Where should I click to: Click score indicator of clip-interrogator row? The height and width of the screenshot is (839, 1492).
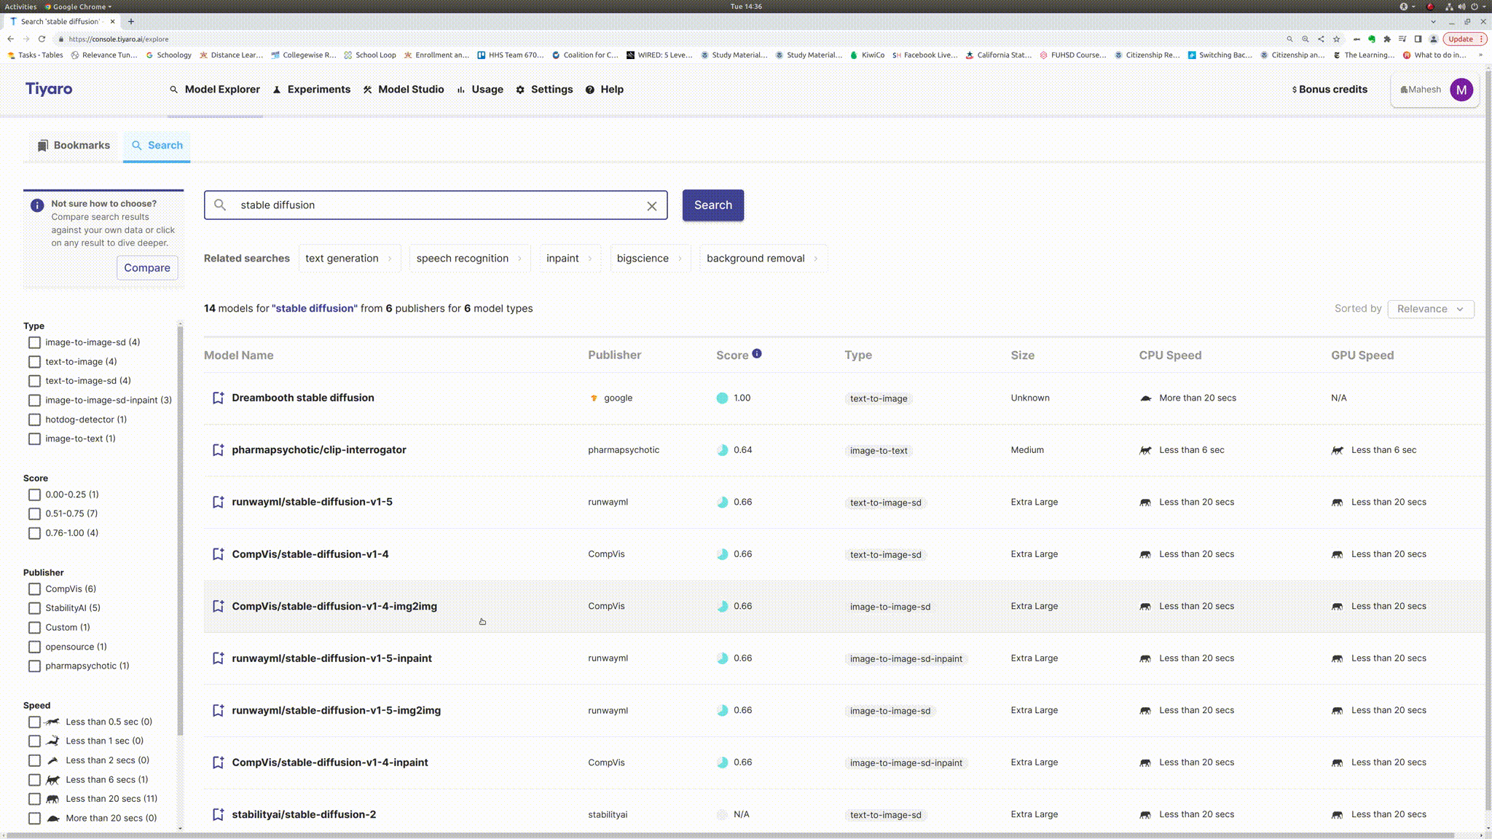tap(722, 450)
